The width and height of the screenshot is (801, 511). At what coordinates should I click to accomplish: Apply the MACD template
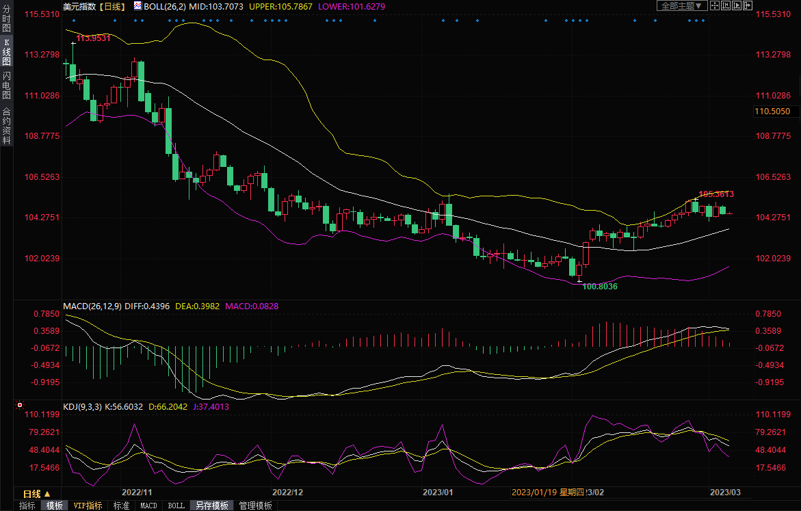[148, 506]
